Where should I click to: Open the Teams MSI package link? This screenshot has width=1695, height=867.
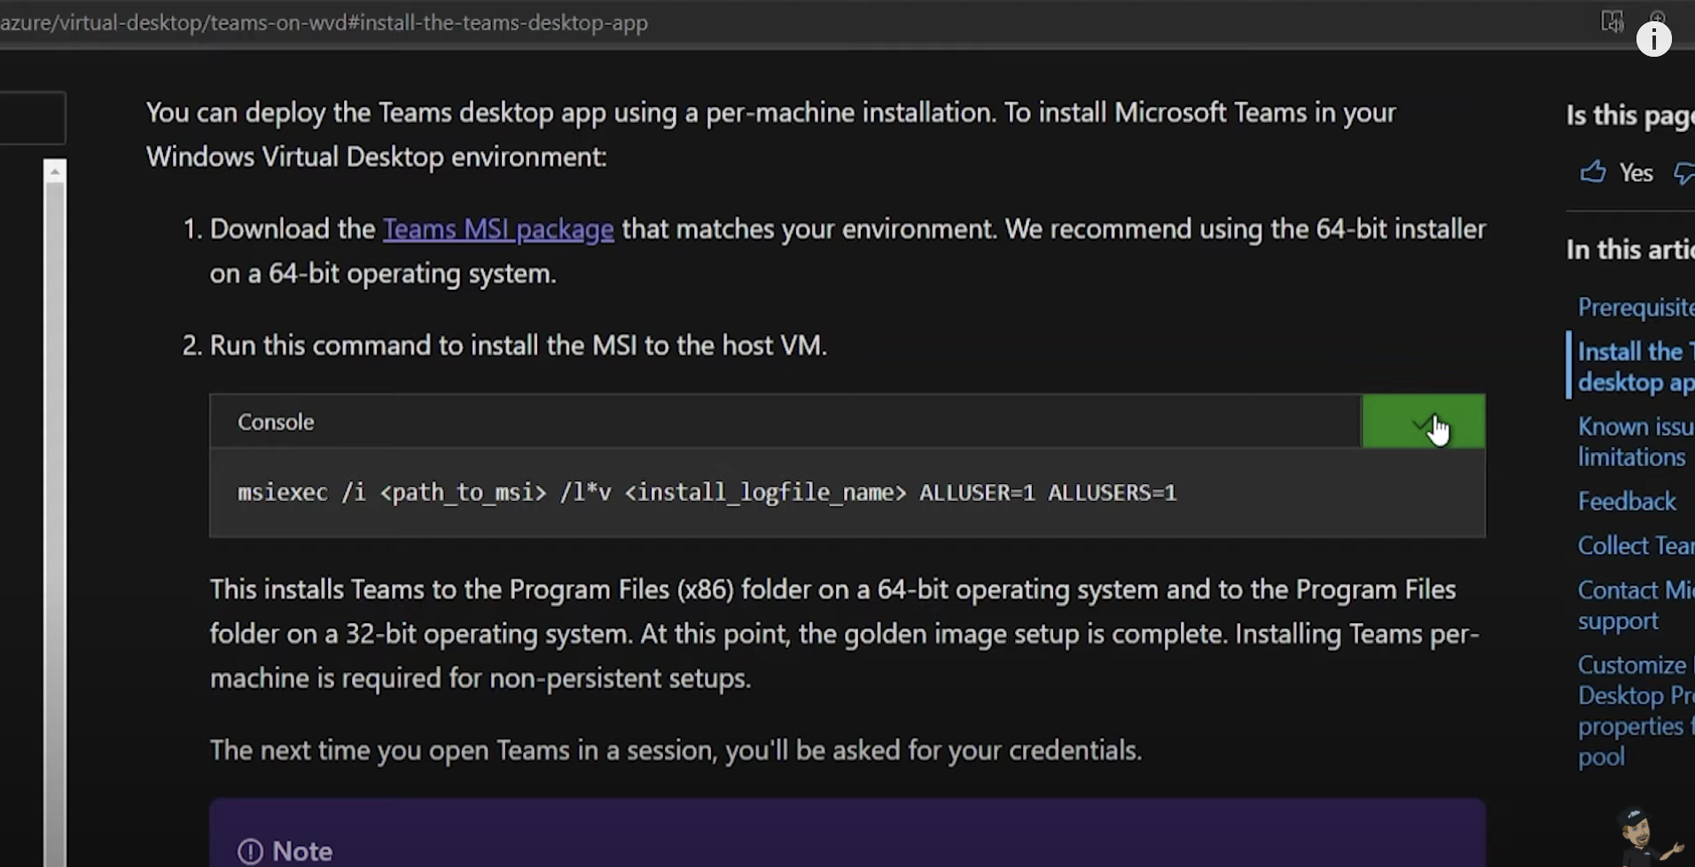tap(497, 230)
